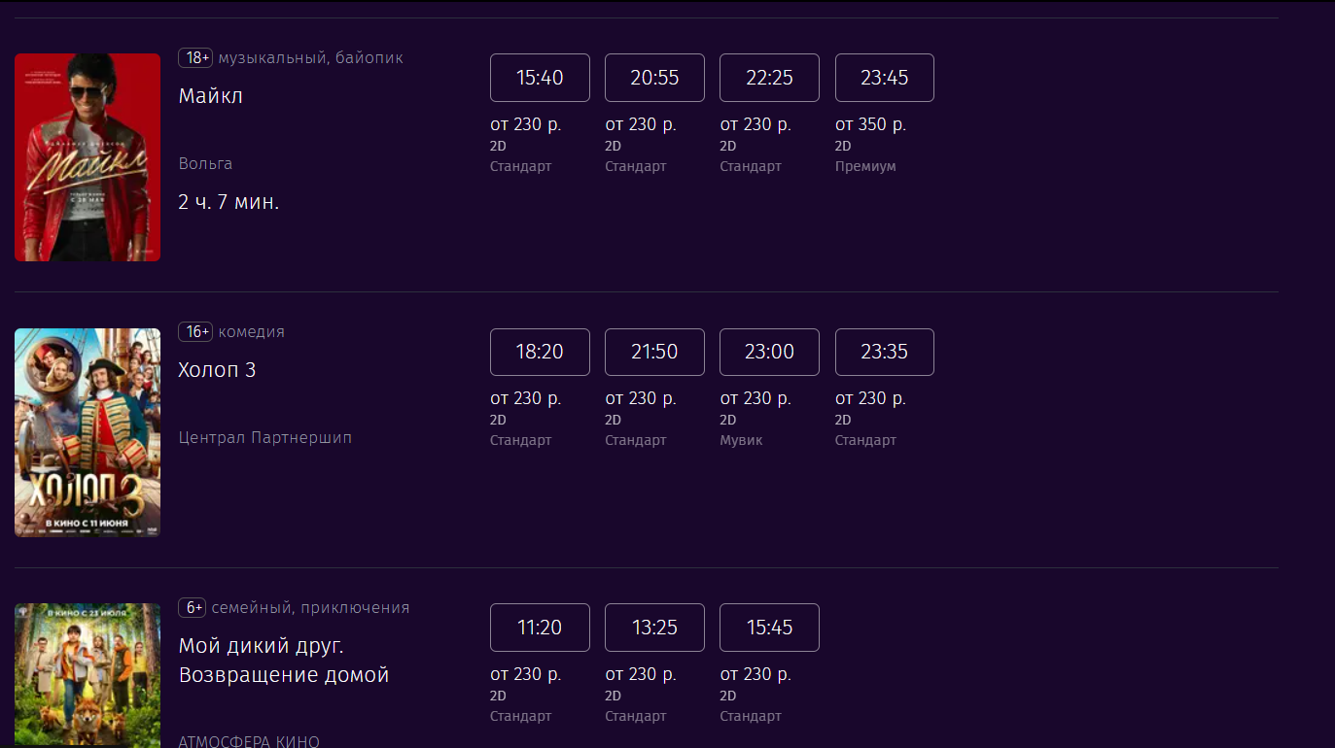This screenshot has width=1335, height=748.
Task: Click Стандарт hall label under Майкл 20:55
Action: coord(636,166)
